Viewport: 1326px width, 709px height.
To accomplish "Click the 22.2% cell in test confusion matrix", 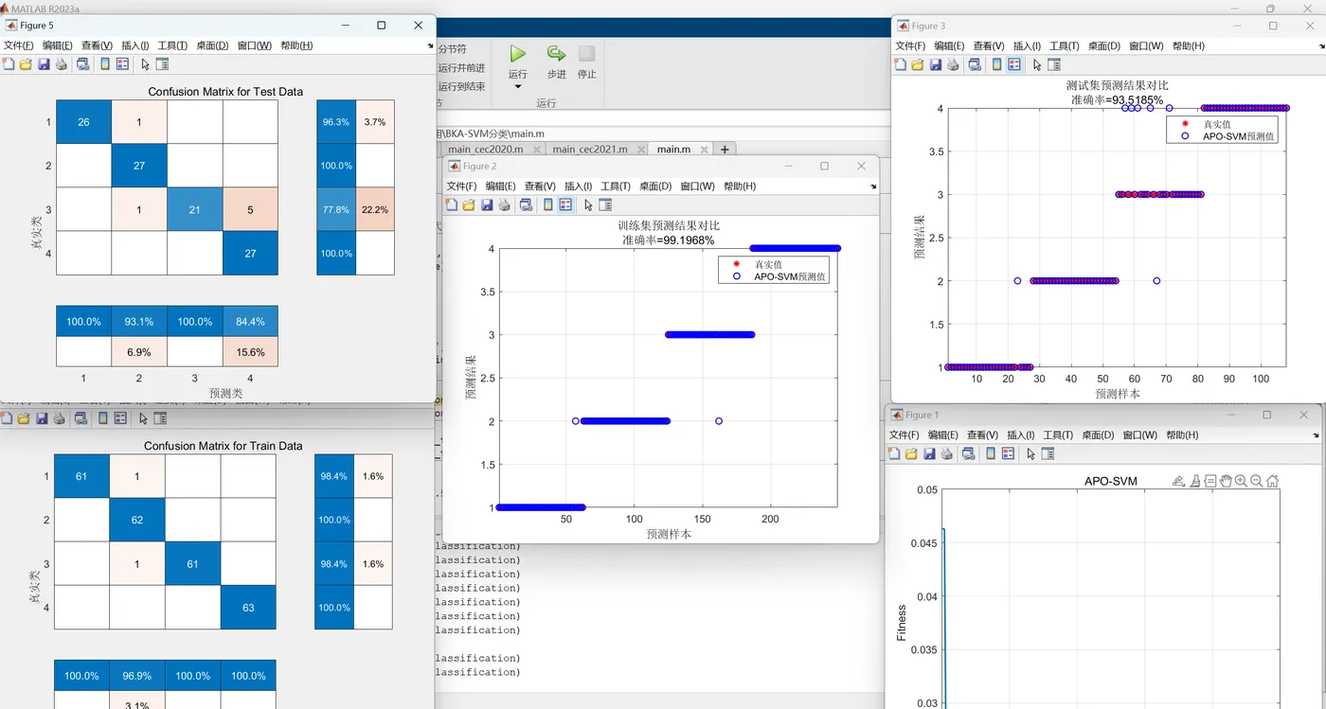I will tap(375, 209).
